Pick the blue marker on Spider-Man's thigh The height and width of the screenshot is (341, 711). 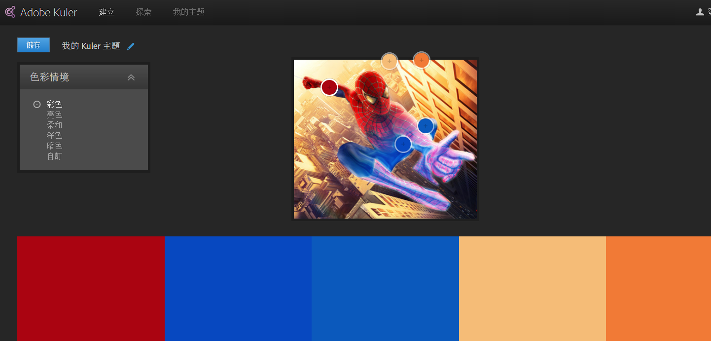pyautogui.click(x=403, y=144)
